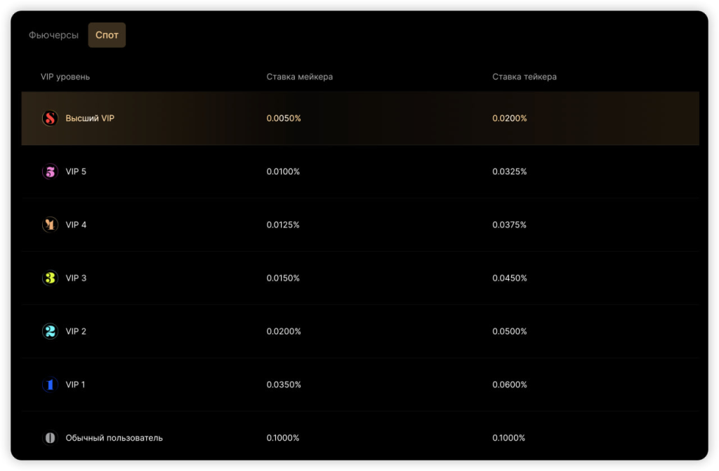Click the 0.0325% taker rate for VIP 5

[x=509, y=172]
